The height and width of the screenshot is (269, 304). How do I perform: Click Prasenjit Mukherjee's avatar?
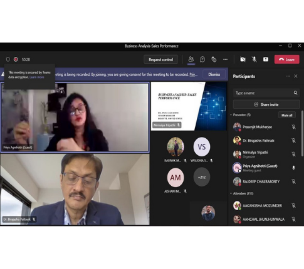(x=237, y=127)
